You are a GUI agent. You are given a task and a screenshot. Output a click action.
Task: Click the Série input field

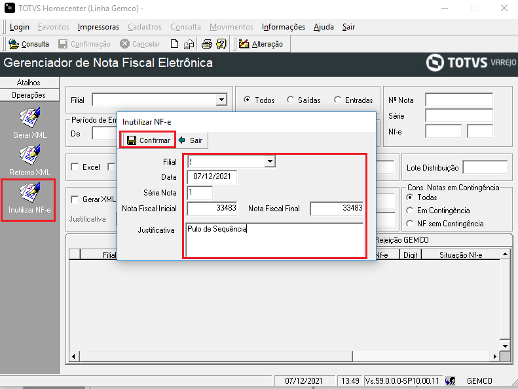point(459,115)
